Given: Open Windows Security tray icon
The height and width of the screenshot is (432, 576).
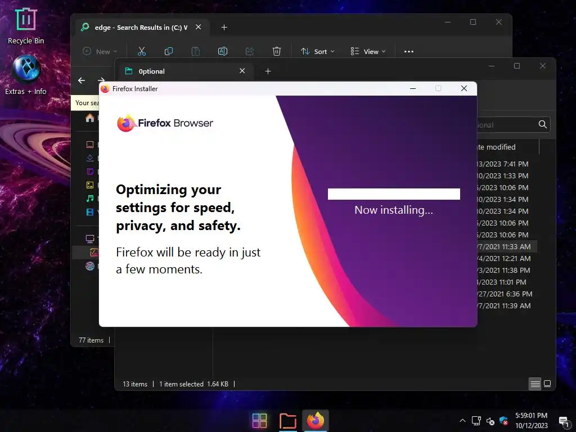Looking at the screenshot, I should click(503, 421).
